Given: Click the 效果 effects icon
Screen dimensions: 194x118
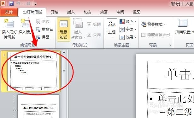Looking at the screenshot, I should click(x=122, y=37).
